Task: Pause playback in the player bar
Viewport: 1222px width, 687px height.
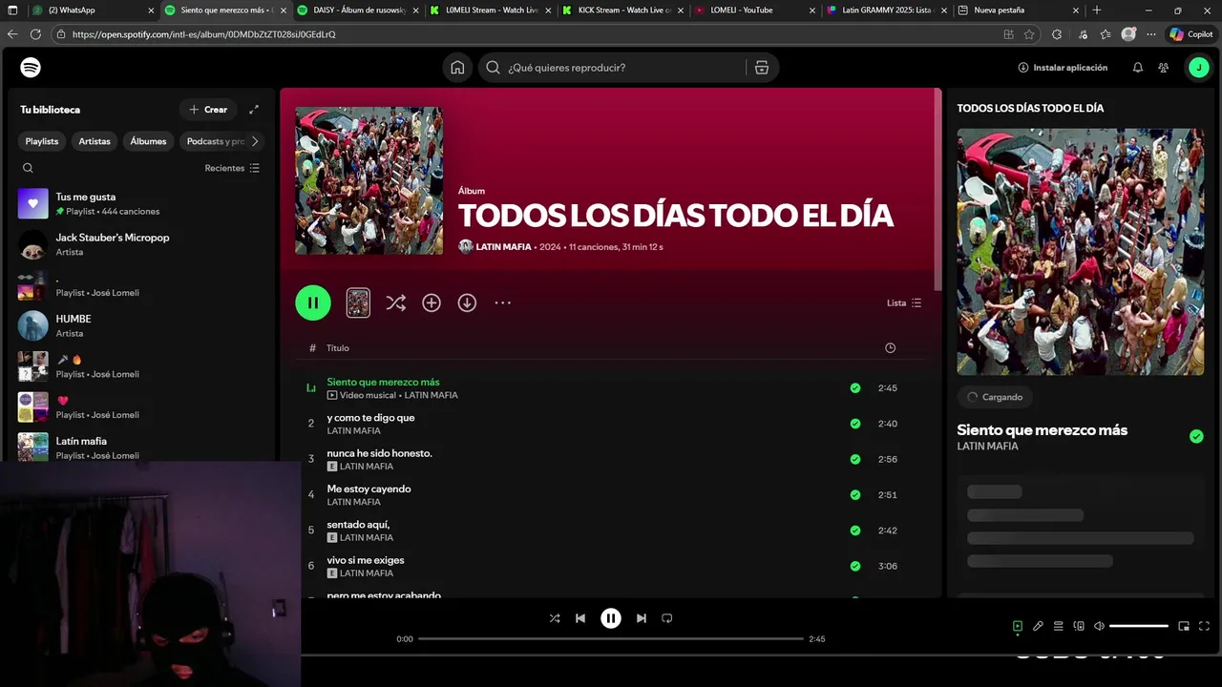Action: [611, 618]
